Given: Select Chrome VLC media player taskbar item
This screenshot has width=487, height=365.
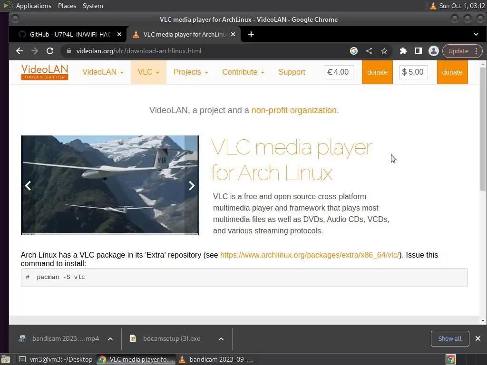Looking at the screenshot, I should coord(136,359).
